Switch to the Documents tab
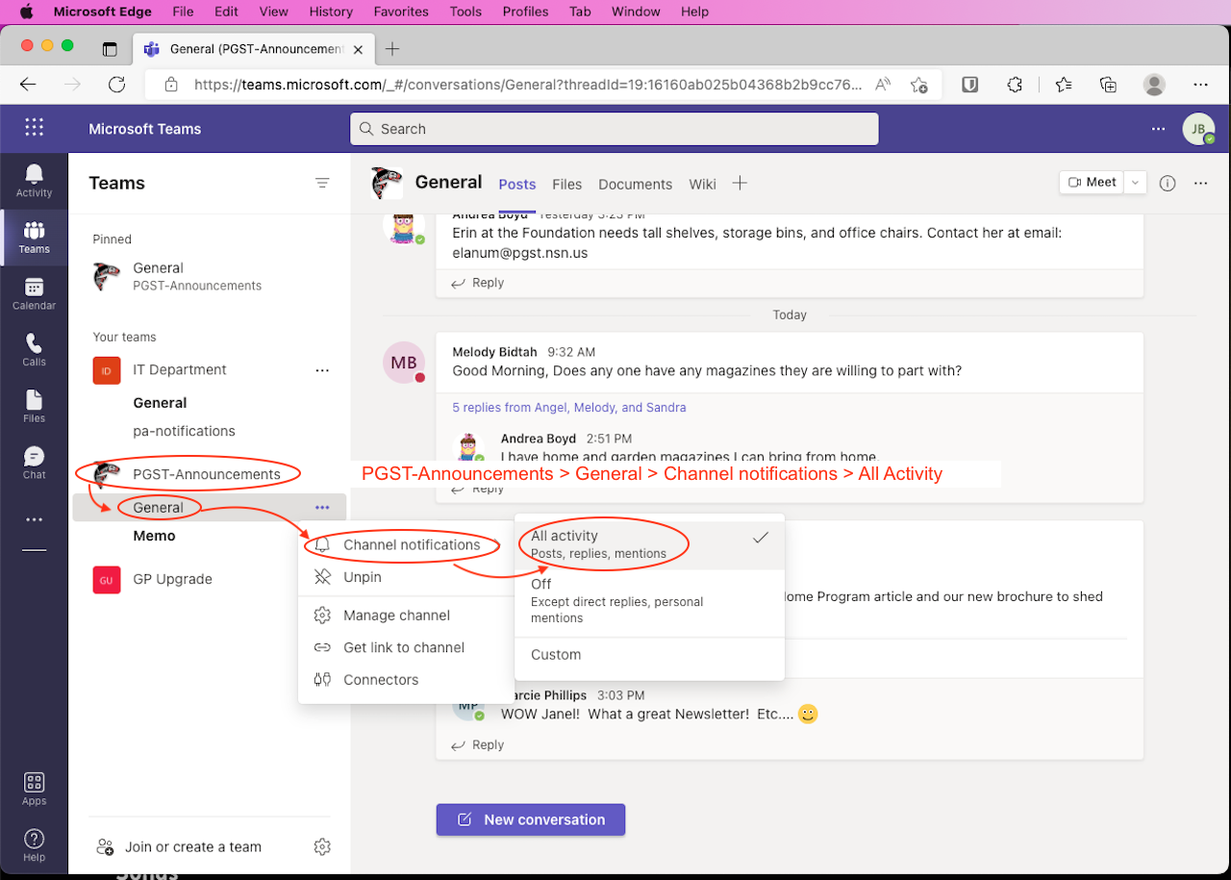The height and width of the screenshot is (880, 1231). 635,184
